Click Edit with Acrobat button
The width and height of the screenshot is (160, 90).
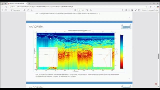point(150,10)
